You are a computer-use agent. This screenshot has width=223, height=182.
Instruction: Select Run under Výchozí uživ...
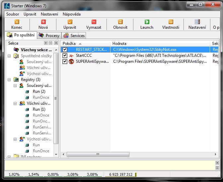click(x=36, y=145)
